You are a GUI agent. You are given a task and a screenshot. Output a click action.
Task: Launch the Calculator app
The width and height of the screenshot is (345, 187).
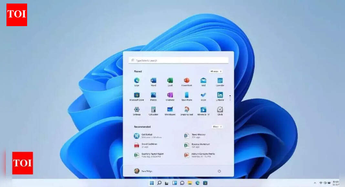[x=153, y=111]
